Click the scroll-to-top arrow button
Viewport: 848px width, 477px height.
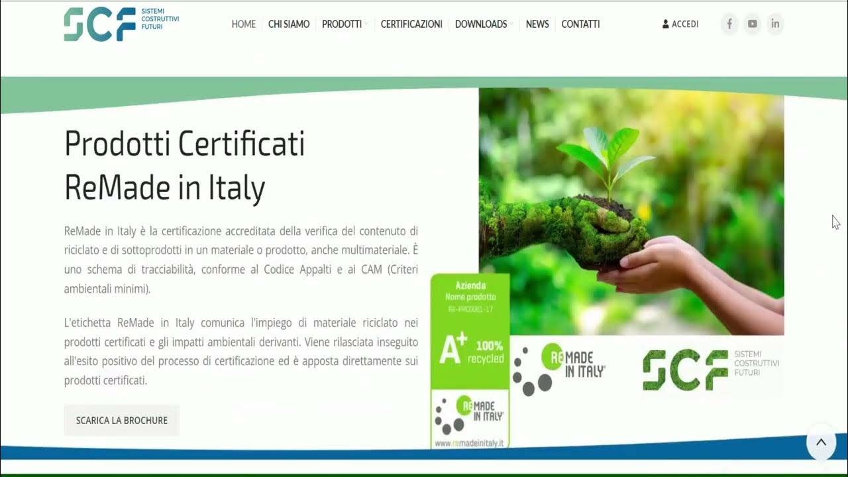tap(821, 442)
